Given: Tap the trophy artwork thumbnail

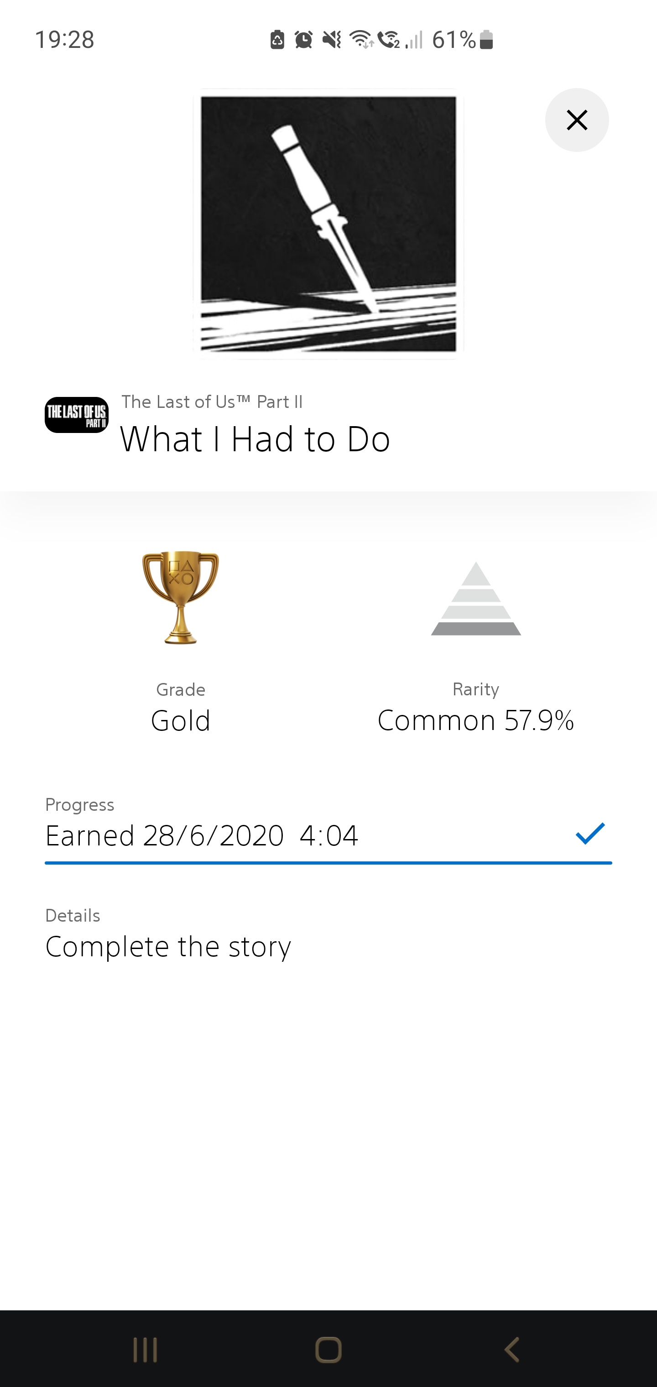Looking at the screenshot, I should point(328,224).
